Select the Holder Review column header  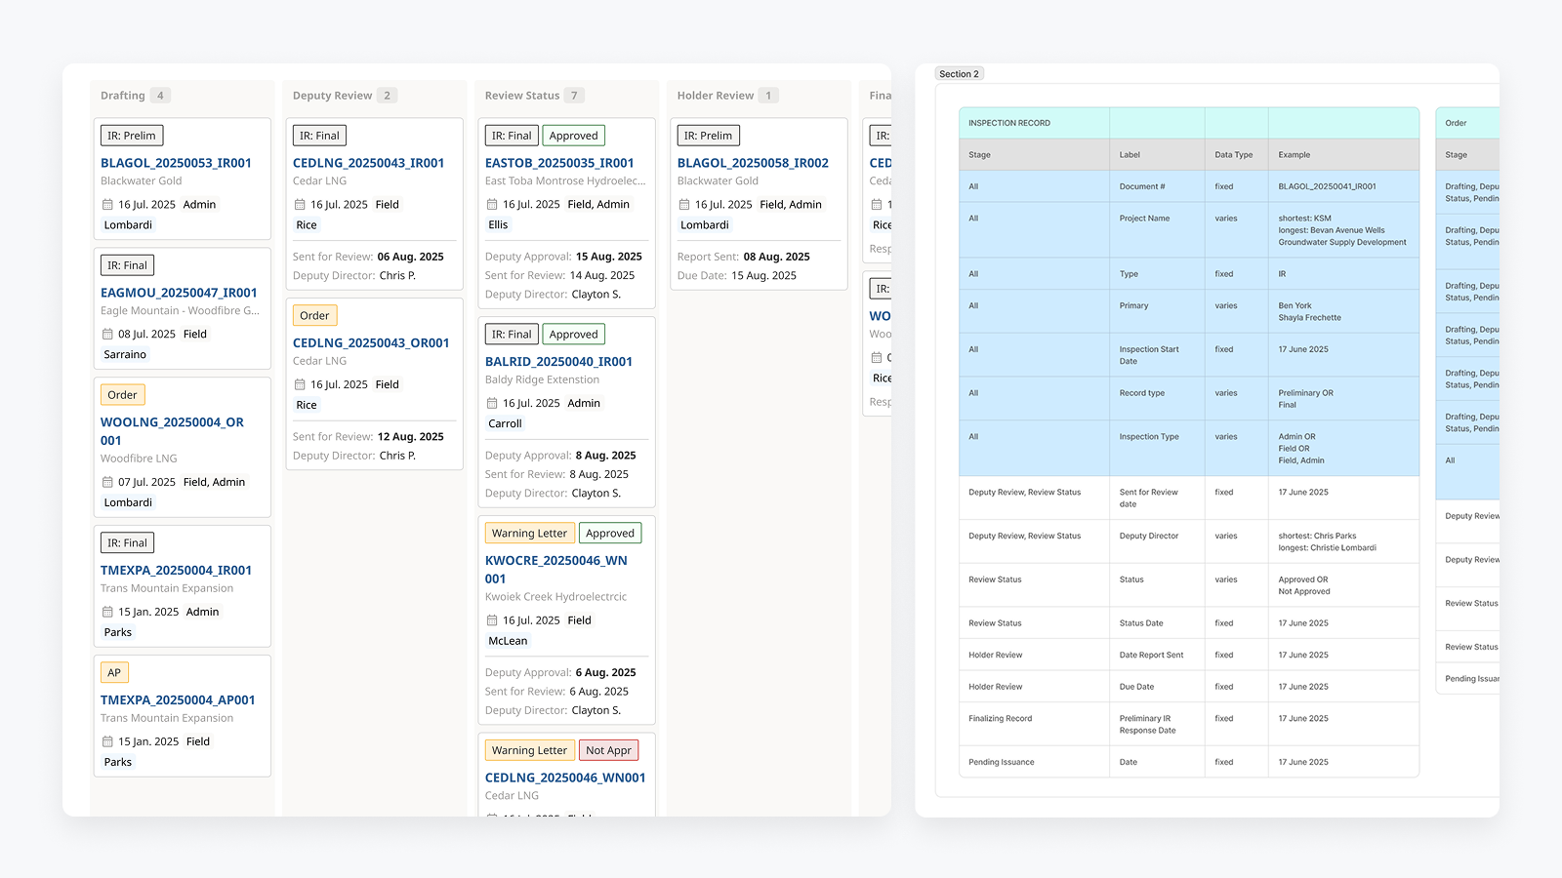click(716, 96)
